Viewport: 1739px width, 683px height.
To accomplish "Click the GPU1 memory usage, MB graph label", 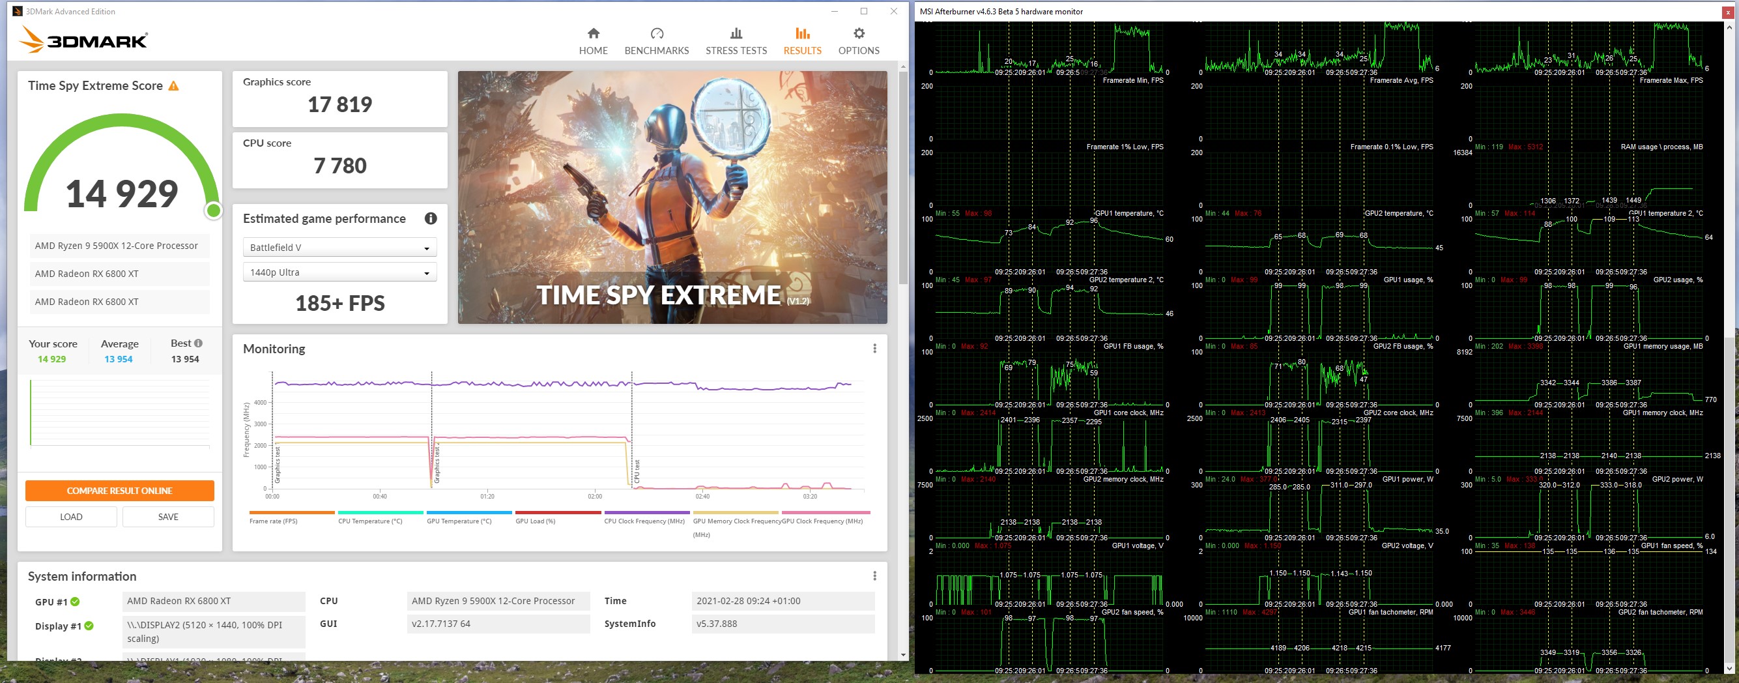I will point(1663,347).
